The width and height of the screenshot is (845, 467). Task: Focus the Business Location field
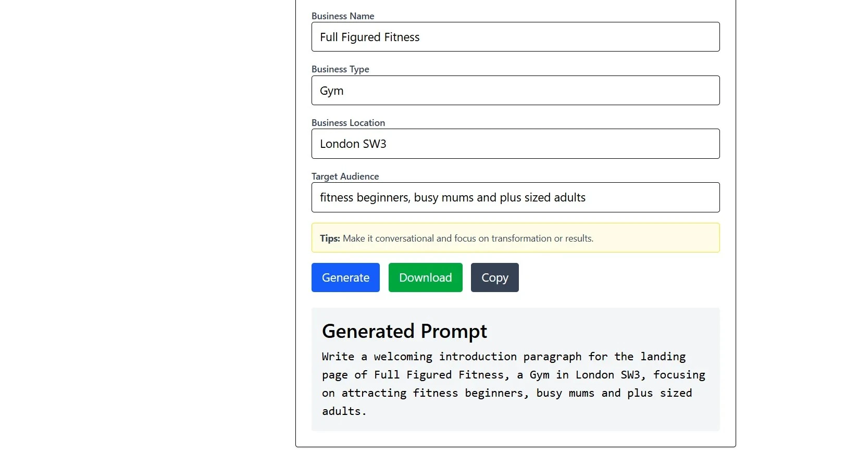click(515, 144)
